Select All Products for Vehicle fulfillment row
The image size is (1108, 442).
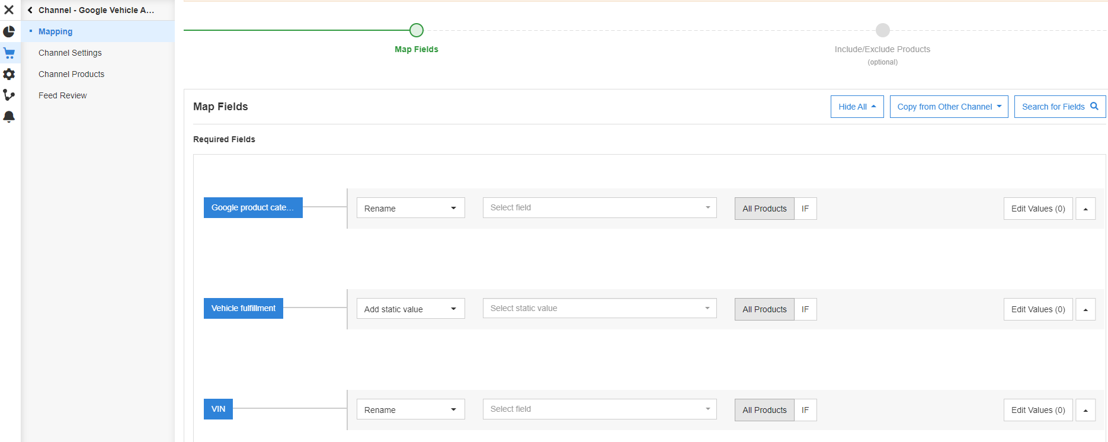click(x=764, y=309)
